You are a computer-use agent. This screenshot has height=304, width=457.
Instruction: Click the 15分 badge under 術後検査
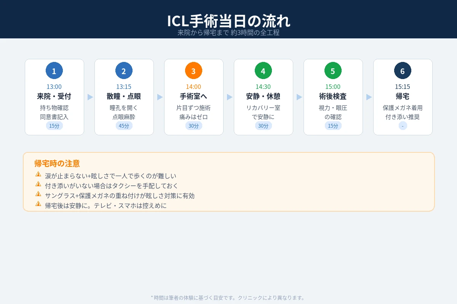pos(333,125)
